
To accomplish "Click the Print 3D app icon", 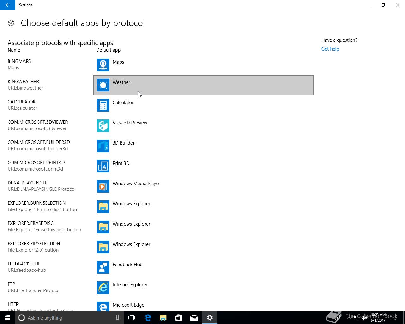I will (x=103, y=166).
